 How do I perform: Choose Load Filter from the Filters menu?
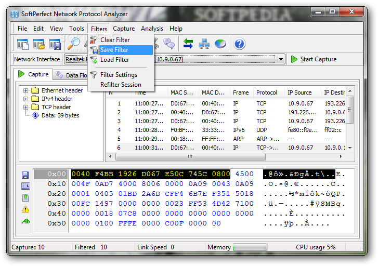pyautogui.click(x=121, y=60)
